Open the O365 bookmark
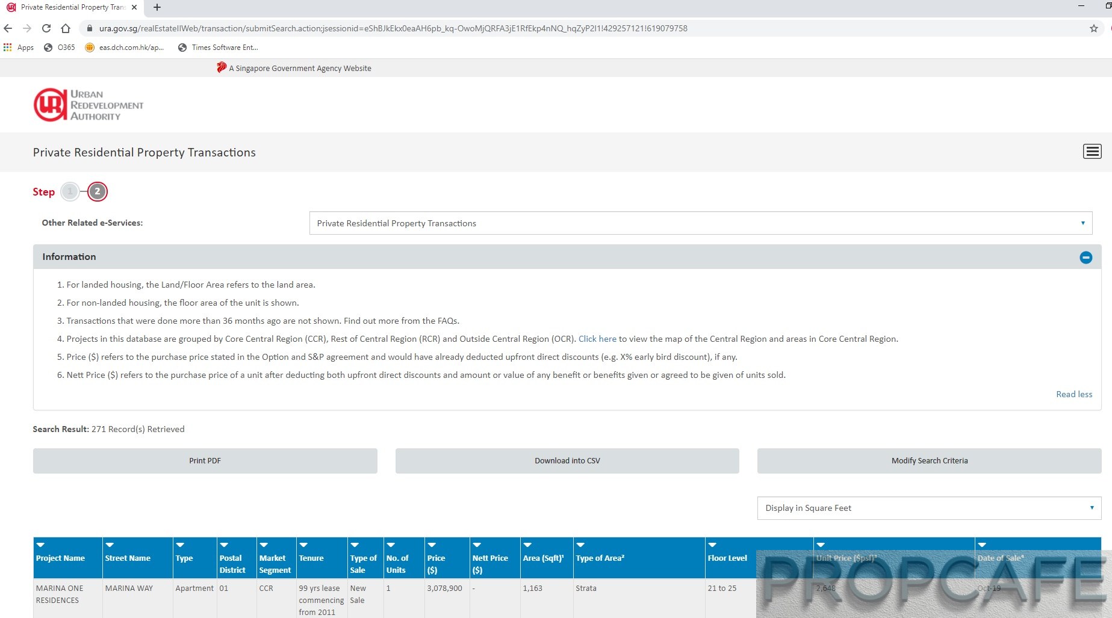The height and width of the screenshot is (618, 1112). (x=60, y=48)
